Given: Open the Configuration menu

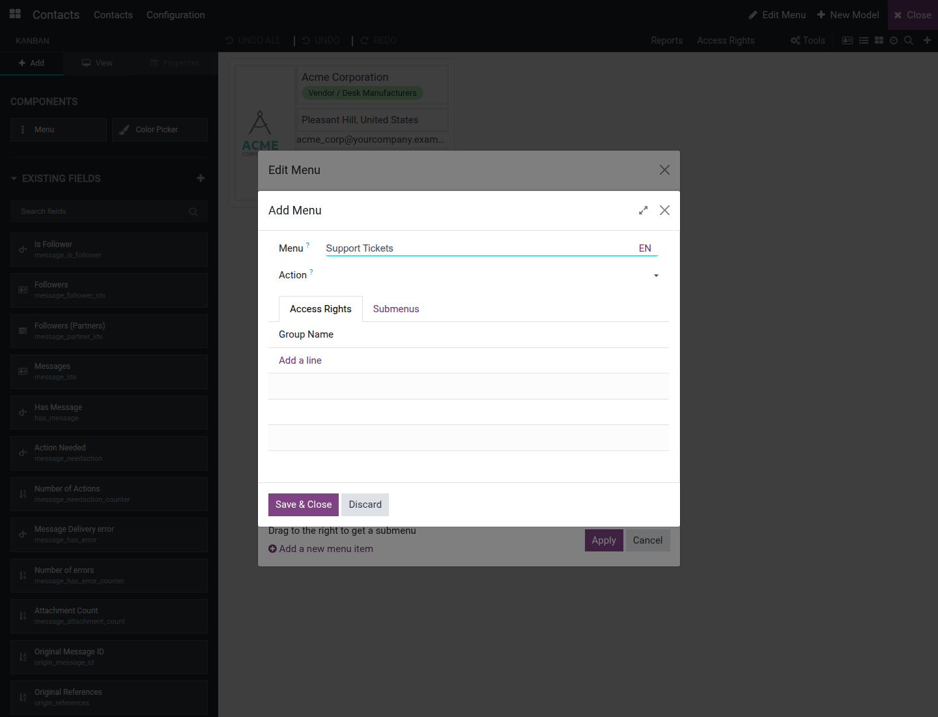Looking at the screenshot, I should coord(176,15).
